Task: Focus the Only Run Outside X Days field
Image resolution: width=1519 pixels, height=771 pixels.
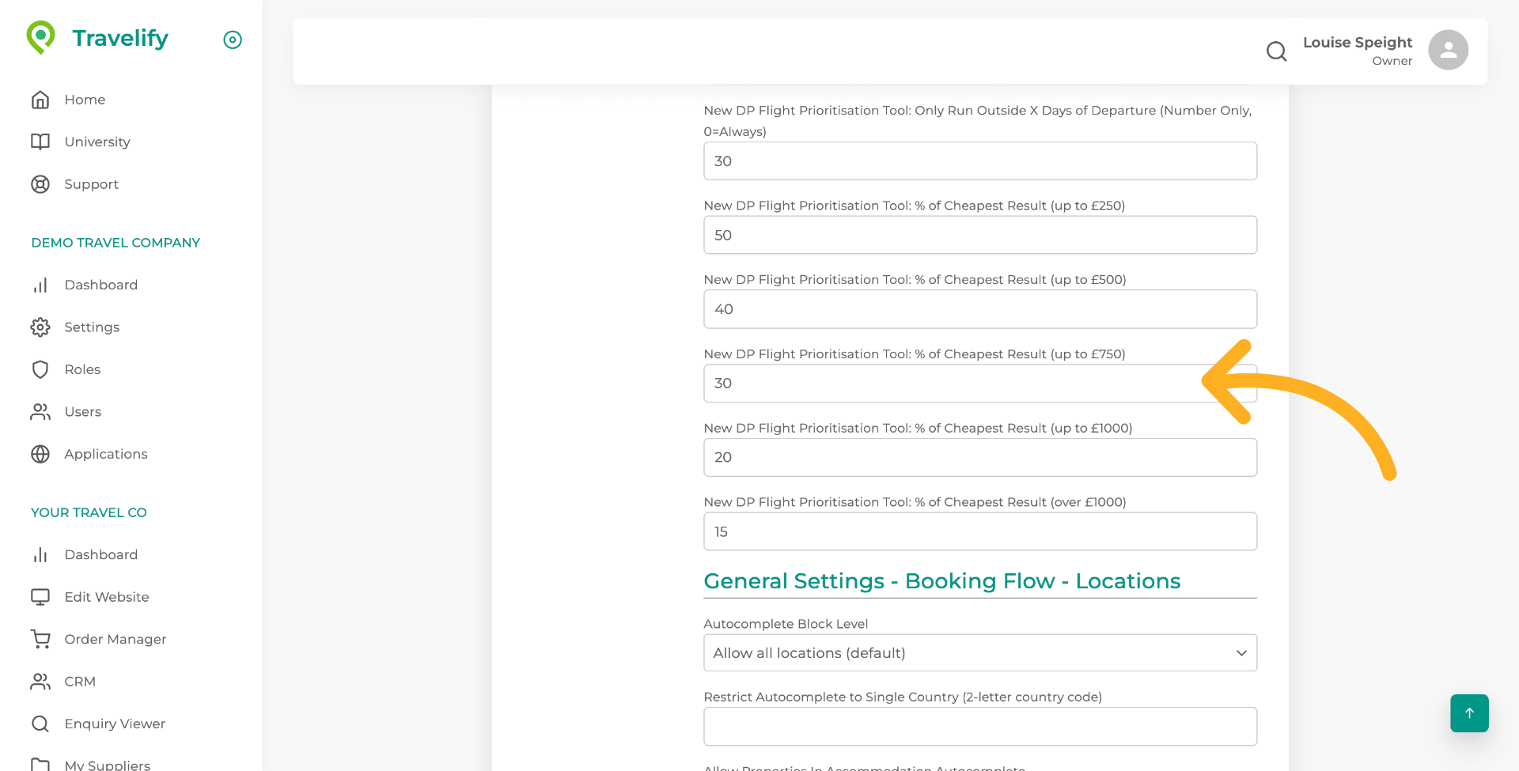Action: click(980, 161)
